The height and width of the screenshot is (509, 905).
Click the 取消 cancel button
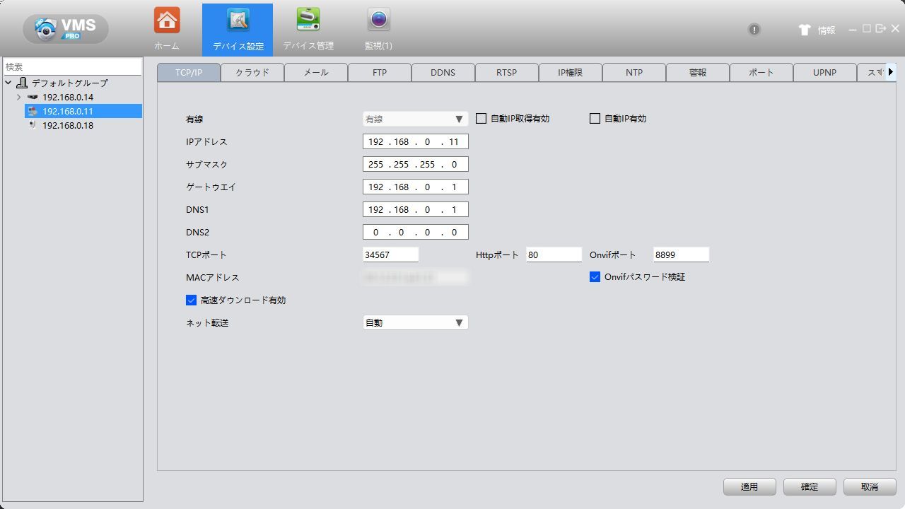pos(869,486)
